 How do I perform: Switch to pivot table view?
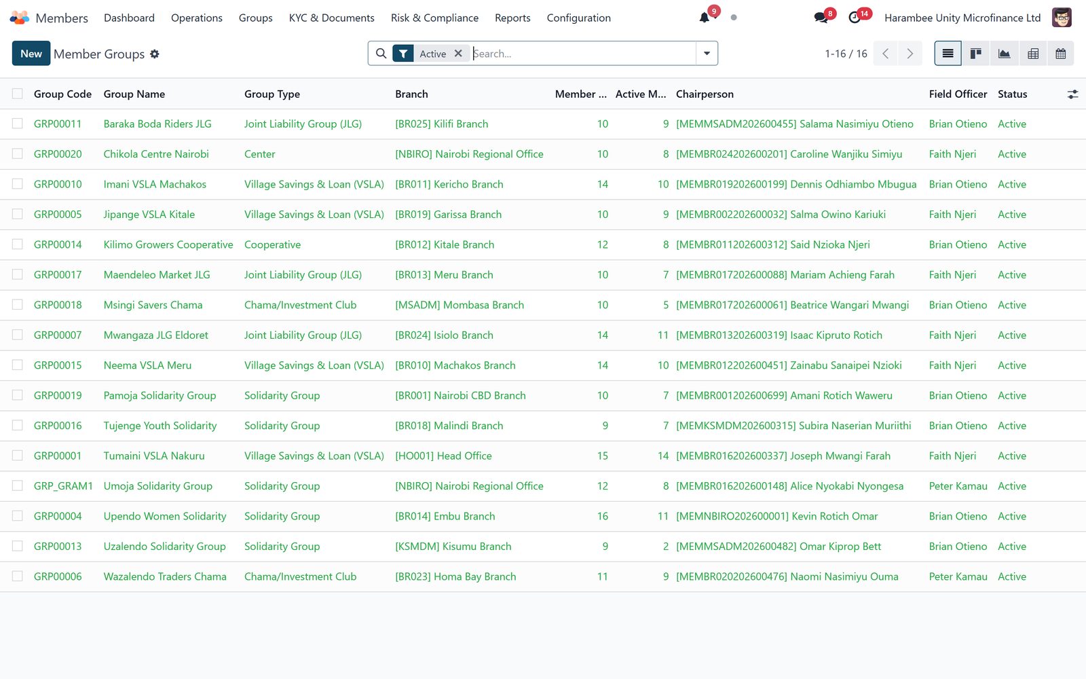(x=1033, y=54)
